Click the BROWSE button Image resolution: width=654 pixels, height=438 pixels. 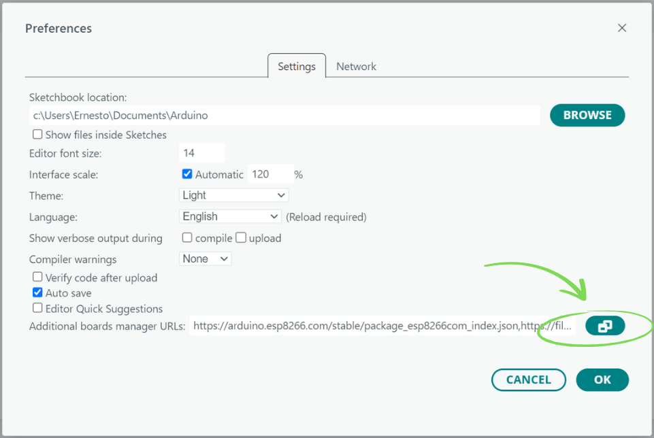(587, 115)
